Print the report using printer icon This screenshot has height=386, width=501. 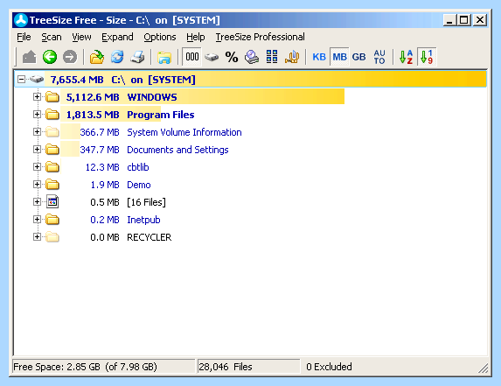point(138,57)
